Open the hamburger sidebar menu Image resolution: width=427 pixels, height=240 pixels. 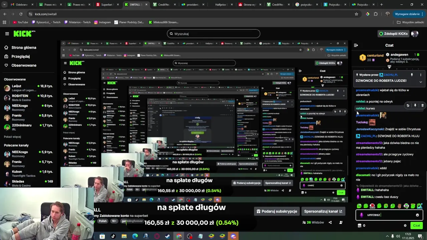tap(7, 34)
